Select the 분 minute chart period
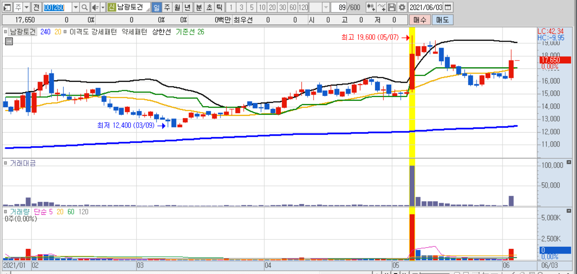Viewport: 577px width, 274px height. tap(198, 7)
